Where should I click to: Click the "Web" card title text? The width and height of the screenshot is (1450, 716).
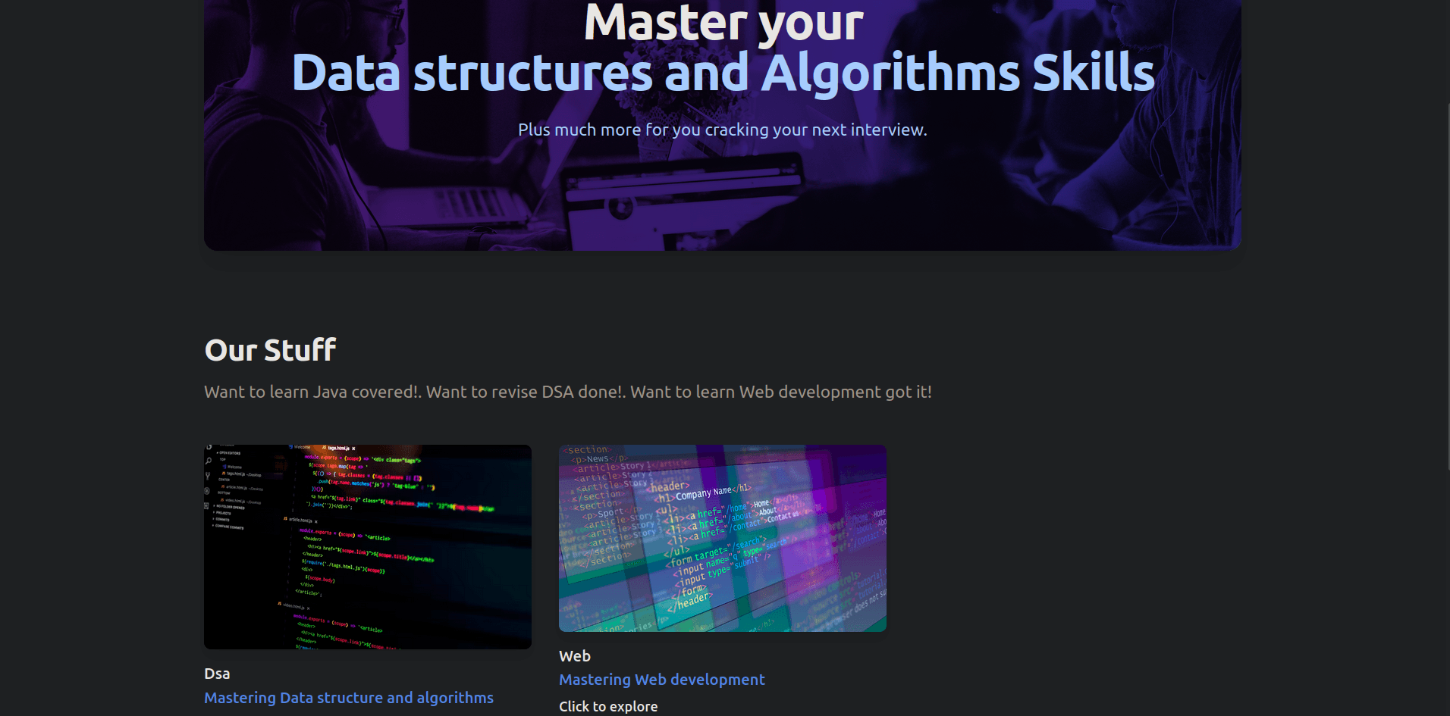pyautogui.click(x=573, y=655)
